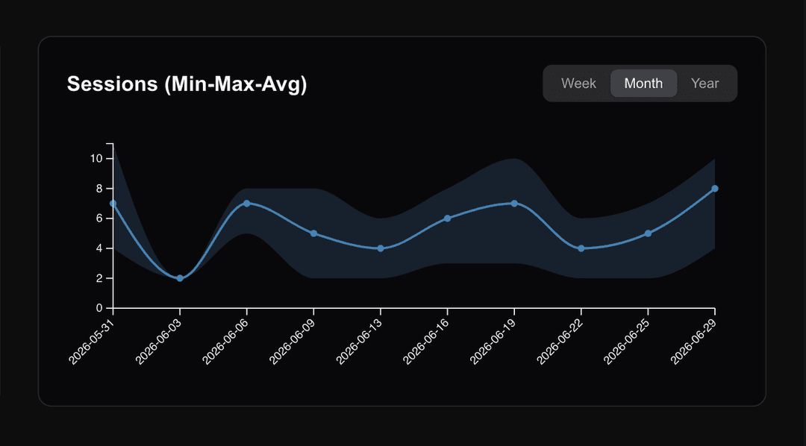Click the y-axis label 10

tap(96, 159)
